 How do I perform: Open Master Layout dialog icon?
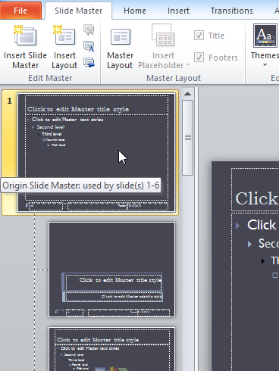[x=121, y=37]
